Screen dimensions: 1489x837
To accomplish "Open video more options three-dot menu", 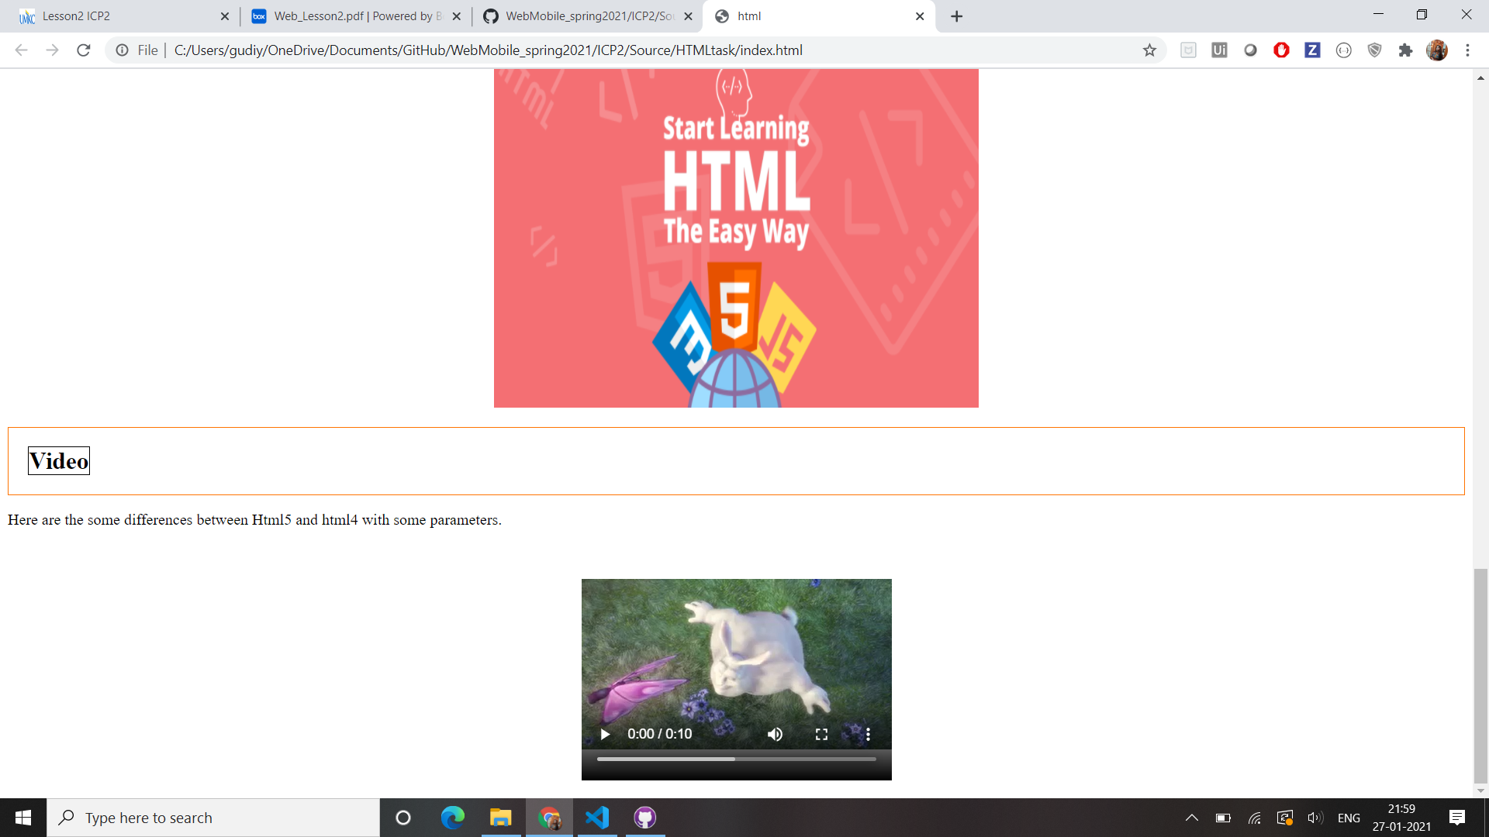I will (x=868, y=734).
